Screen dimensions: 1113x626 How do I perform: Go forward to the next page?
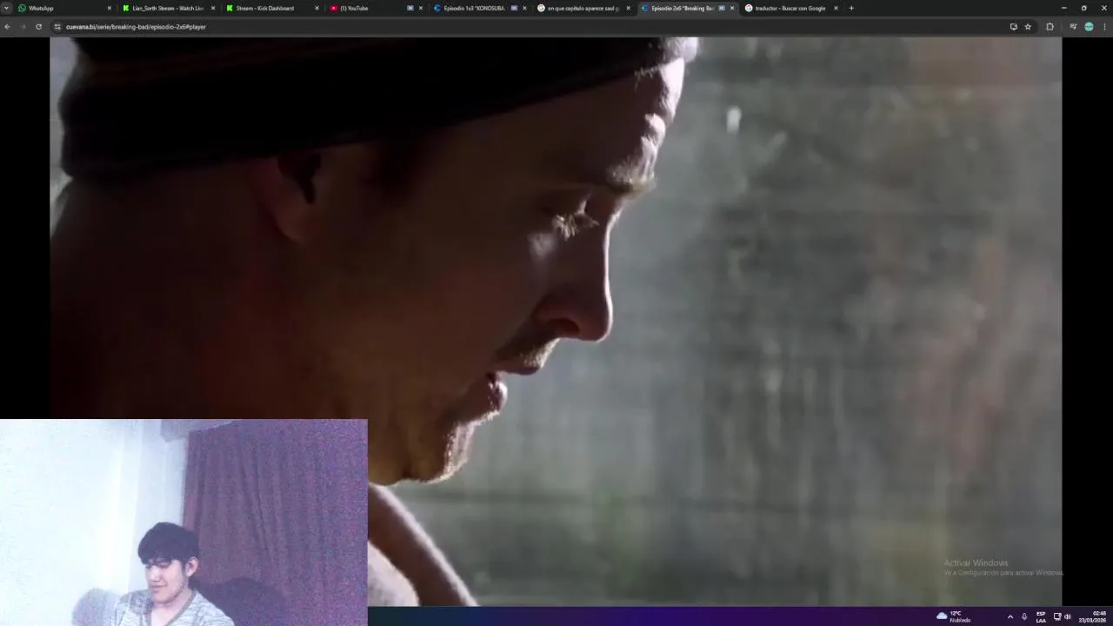pos(23,27)
